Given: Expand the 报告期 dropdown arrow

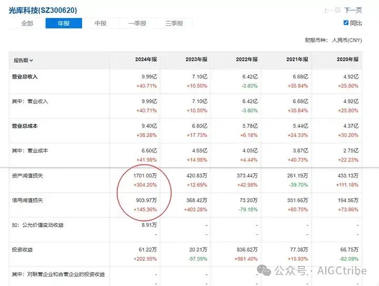Looking at the screenshot, I should coord(31,61).
